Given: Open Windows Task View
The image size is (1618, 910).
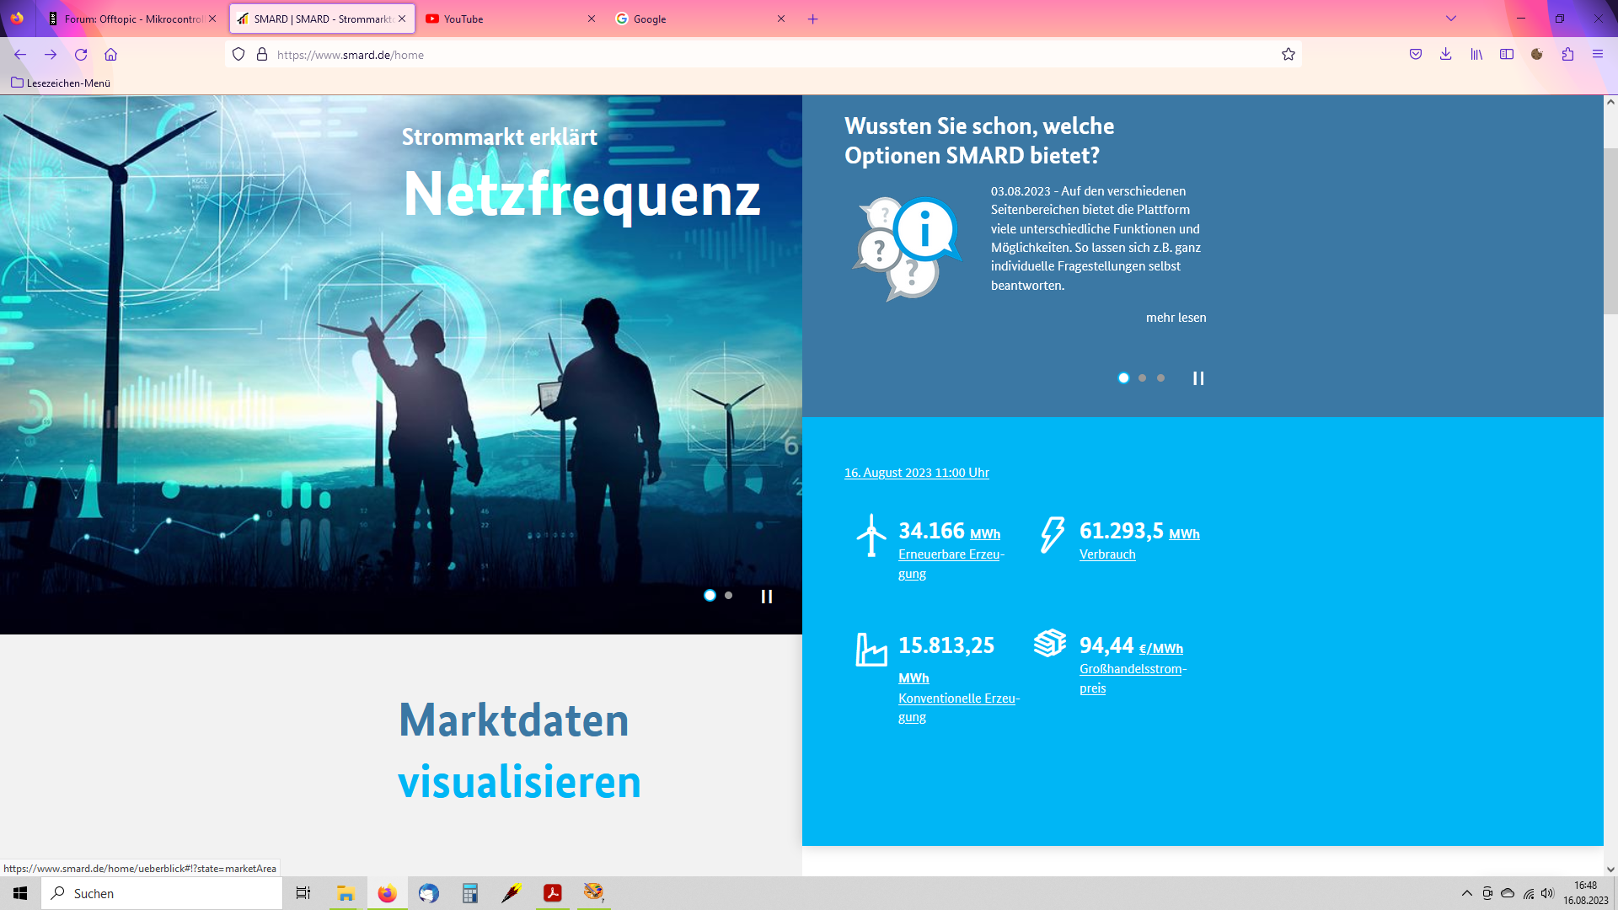Looking at the screenshot, I should [303, 893].
